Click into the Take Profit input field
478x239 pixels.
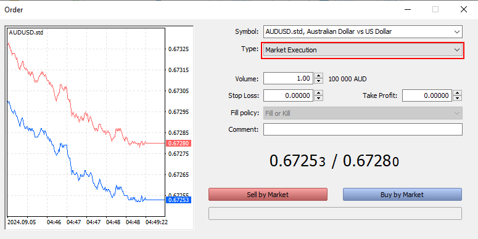[x=427, y=95]
